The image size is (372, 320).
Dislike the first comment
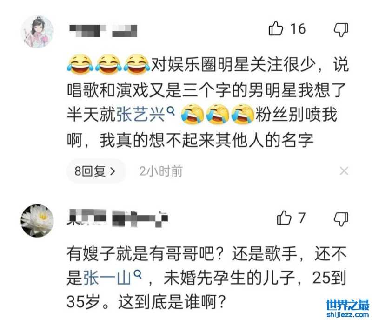pyautogui.click(x=341, y=30)
